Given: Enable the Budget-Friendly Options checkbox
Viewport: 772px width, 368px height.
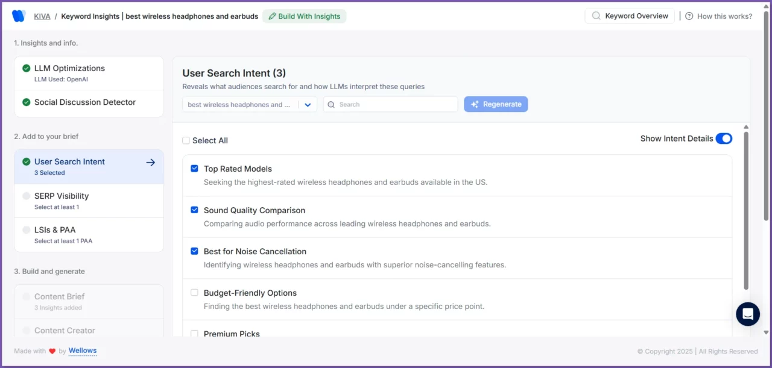Looking at the screenshot, I should tap(194, 292).
